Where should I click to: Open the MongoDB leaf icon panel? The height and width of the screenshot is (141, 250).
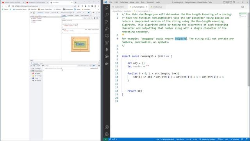107,50
